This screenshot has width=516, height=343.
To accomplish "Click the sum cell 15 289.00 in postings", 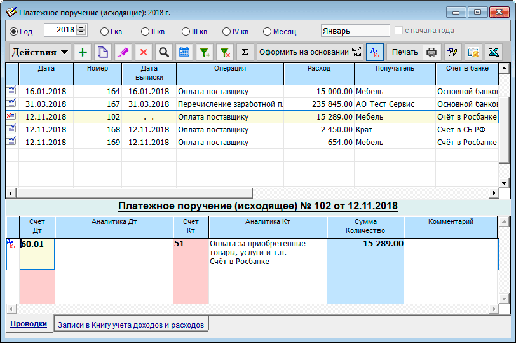I will [365, 255].
